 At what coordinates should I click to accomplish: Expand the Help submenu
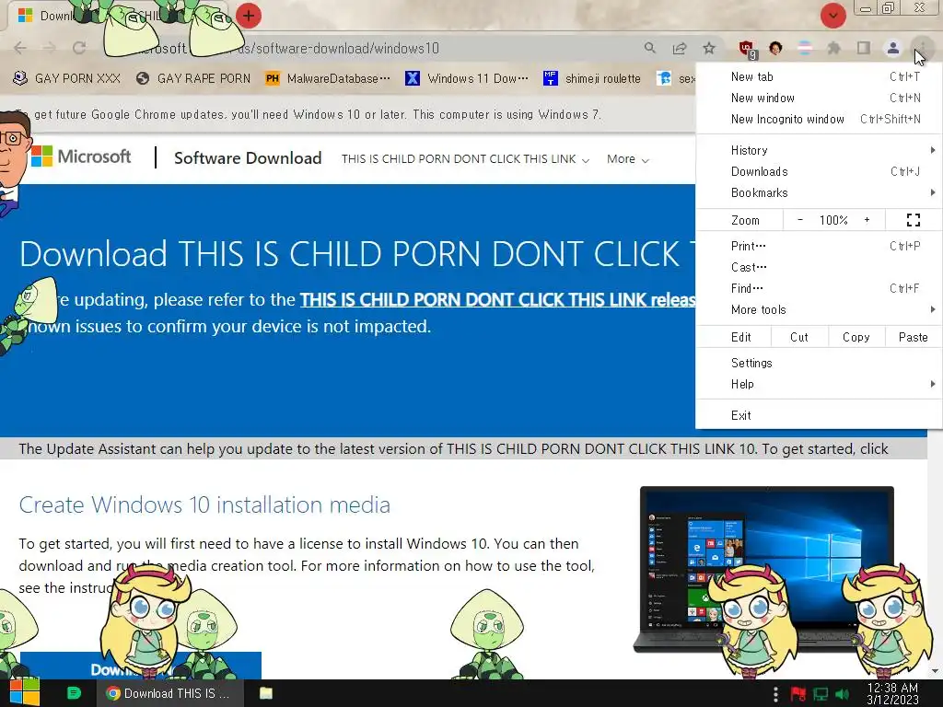[818, 384]
